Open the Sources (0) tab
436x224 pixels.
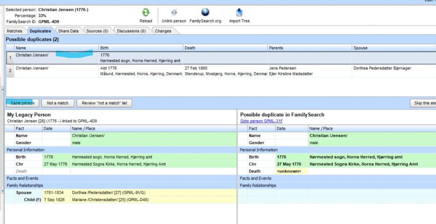(x=98, y=31)
